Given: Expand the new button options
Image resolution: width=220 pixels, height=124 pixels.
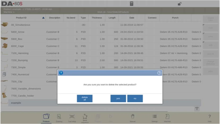Looking at the screenshot, I should tap(211, 27).
